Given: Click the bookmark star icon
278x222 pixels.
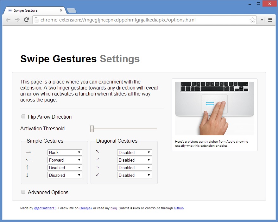Looking at the screenshot, I should pos(252,20).
